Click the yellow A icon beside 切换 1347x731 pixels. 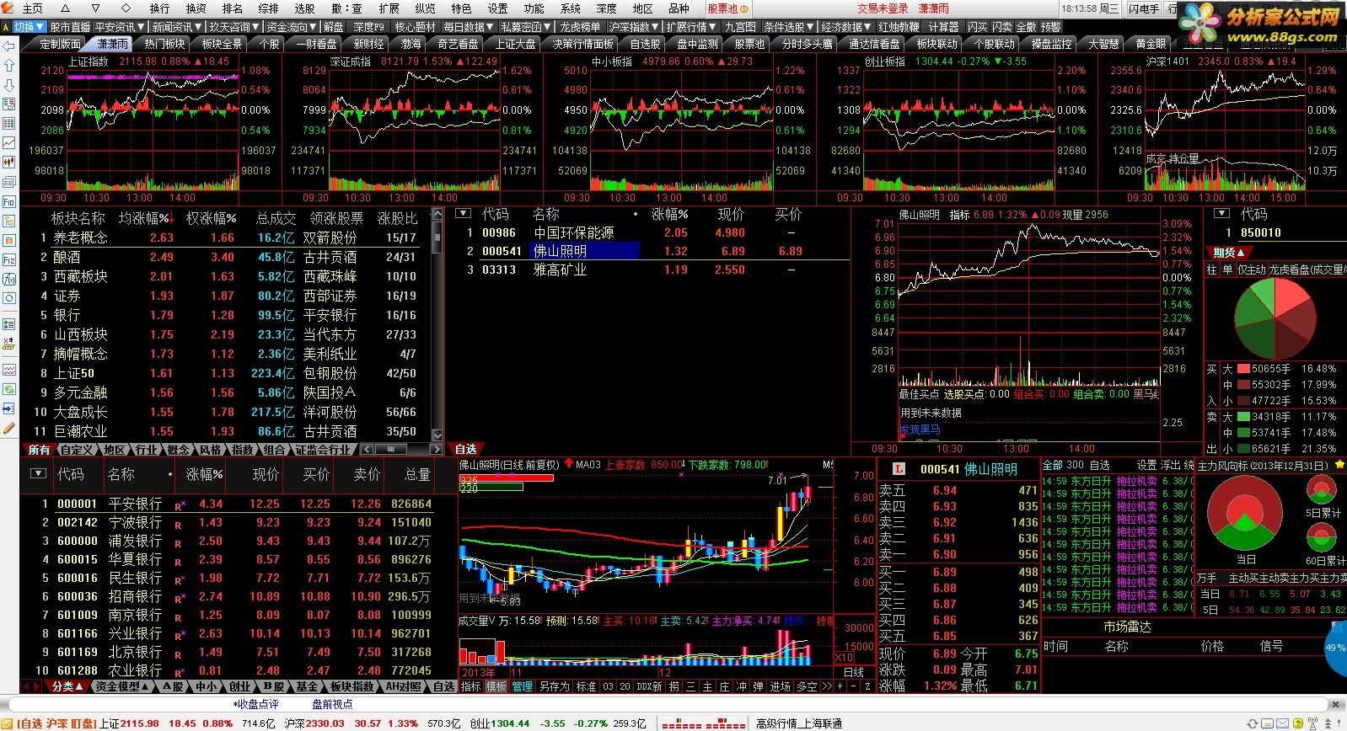coord(7,27)
